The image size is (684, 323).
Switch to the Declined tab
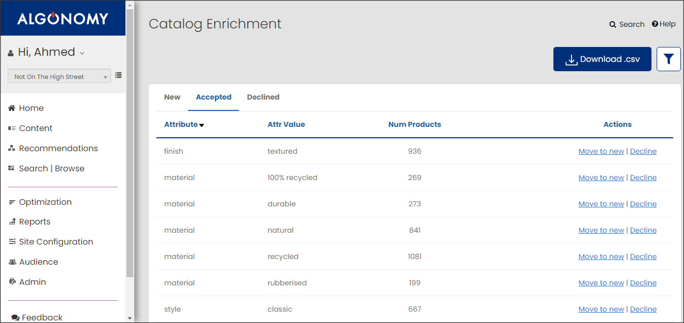tap(263, 97)
